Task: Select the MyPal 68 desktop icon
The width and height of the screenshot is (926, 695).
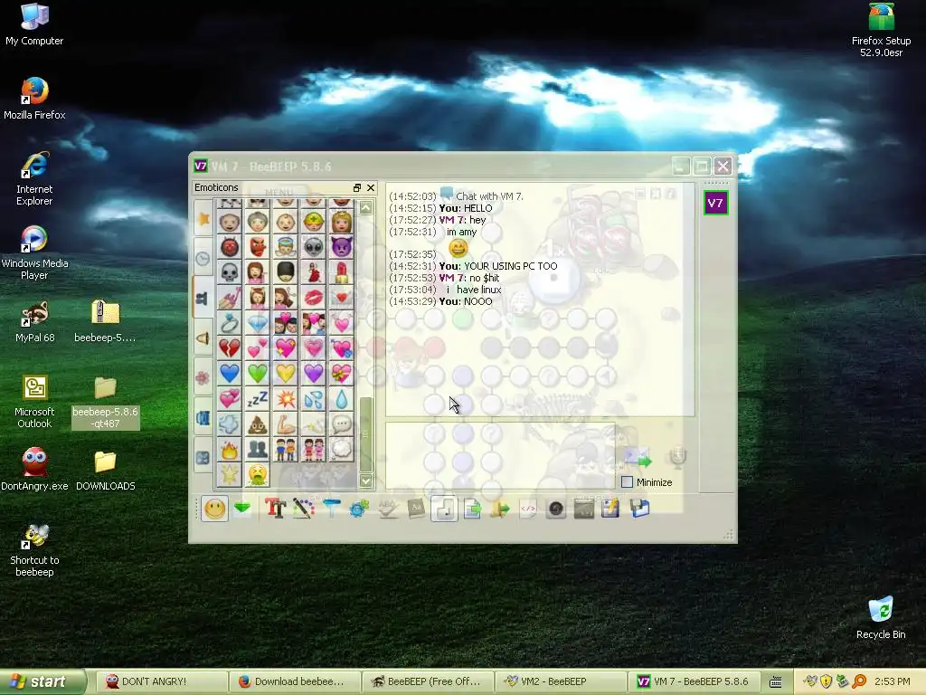Action: click(35, 322)
